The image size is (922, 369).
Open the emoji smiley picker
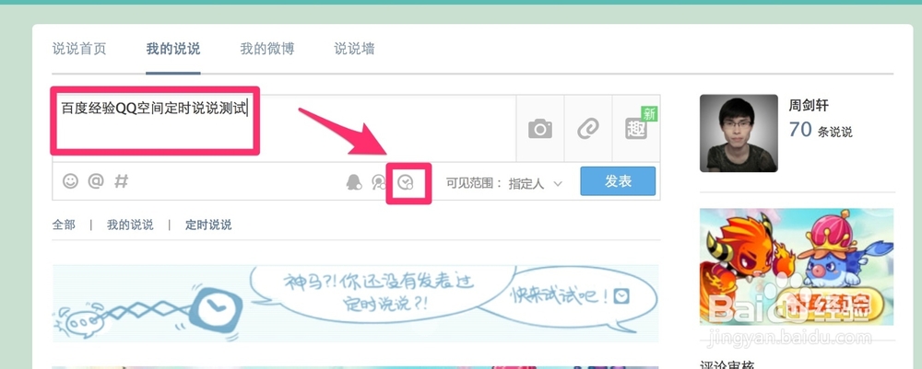tap(71, 181)
